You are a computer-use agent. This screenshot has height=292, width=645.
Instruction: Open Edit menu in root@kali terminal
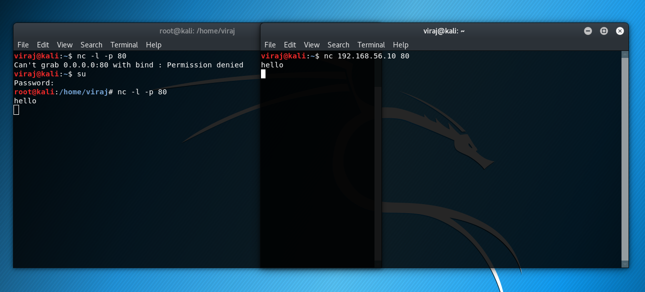tap(43, 45)
